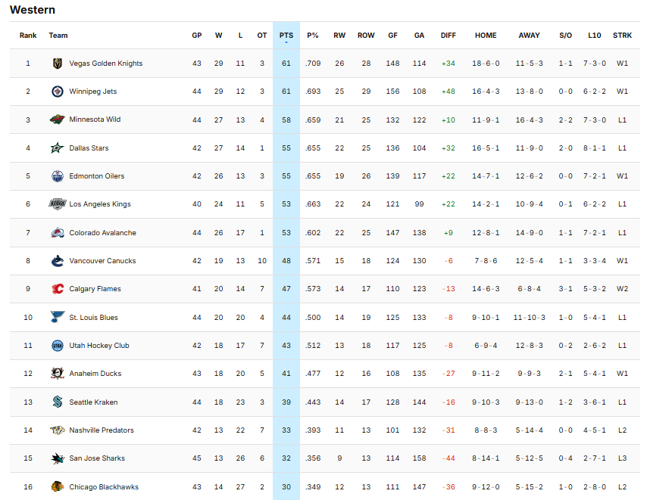The width and height of the screenshot is (647, 500).
Task: Click the Calgary Flames logo
Action: [x=58, y=289]
